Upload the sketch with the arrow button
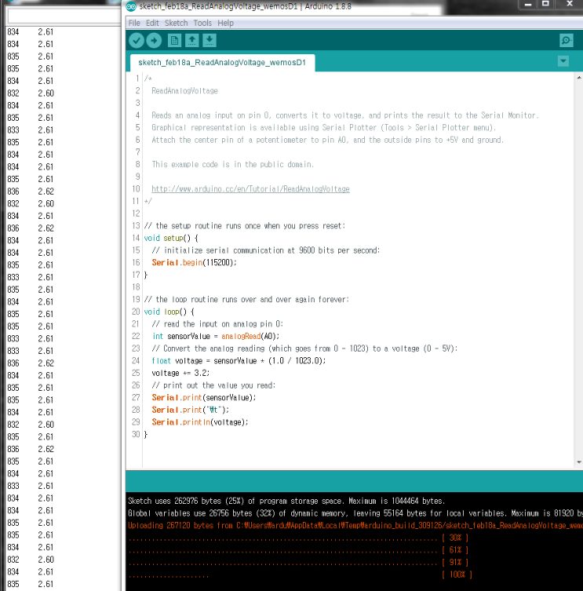583x591 pixels. (155, 41)
